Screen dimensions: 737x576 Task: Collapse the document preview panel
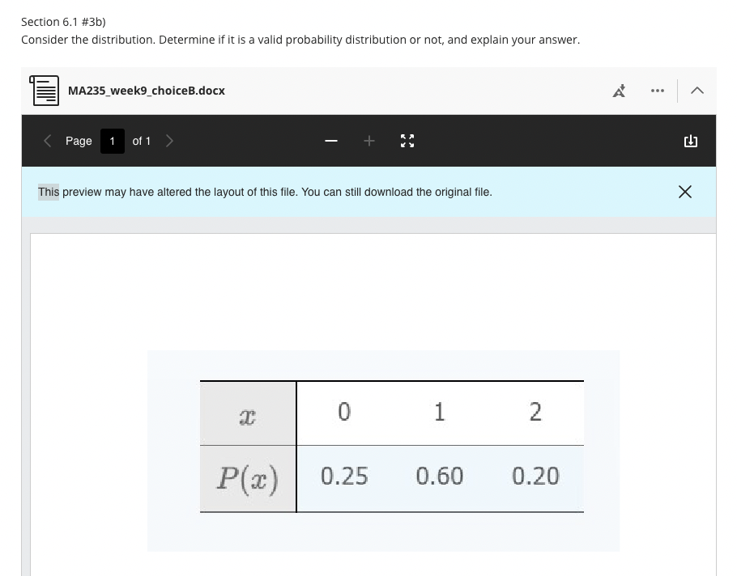click(x=697, y=91)
